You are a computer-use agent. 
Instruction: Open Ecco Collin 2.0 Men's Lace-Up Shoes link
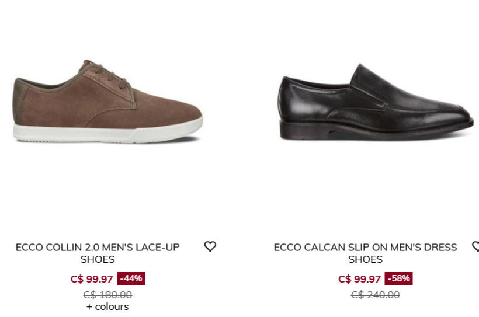[x=98, y=248]
